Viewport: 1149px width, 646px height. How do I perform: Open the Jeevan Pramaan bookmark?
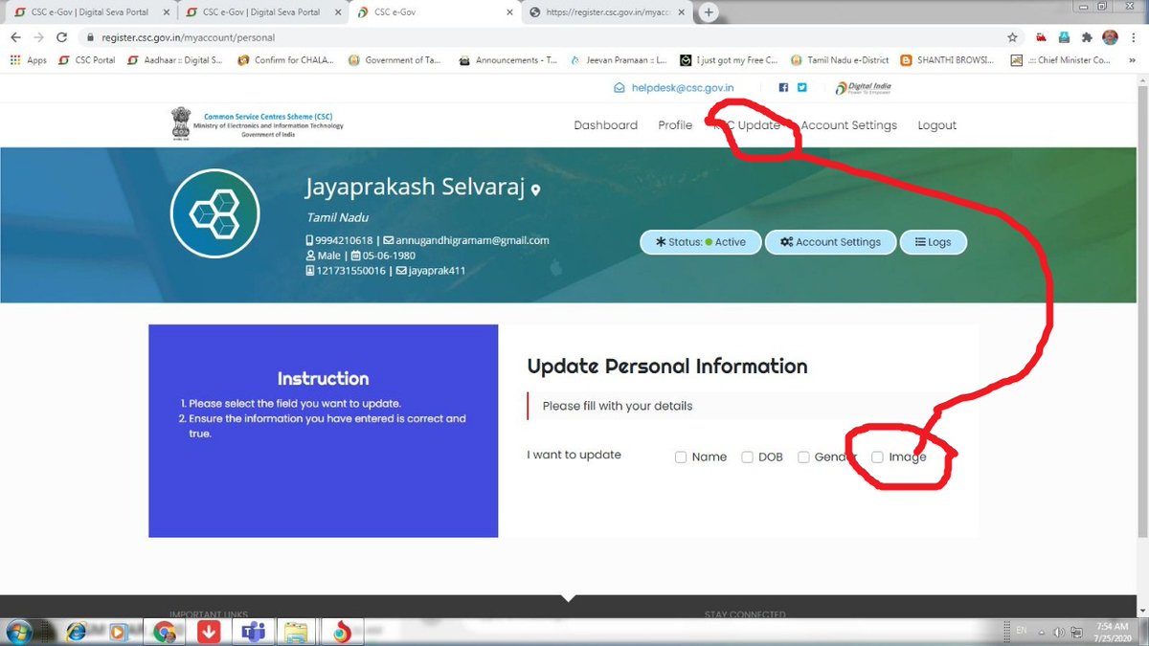click(x=619, y=59)
